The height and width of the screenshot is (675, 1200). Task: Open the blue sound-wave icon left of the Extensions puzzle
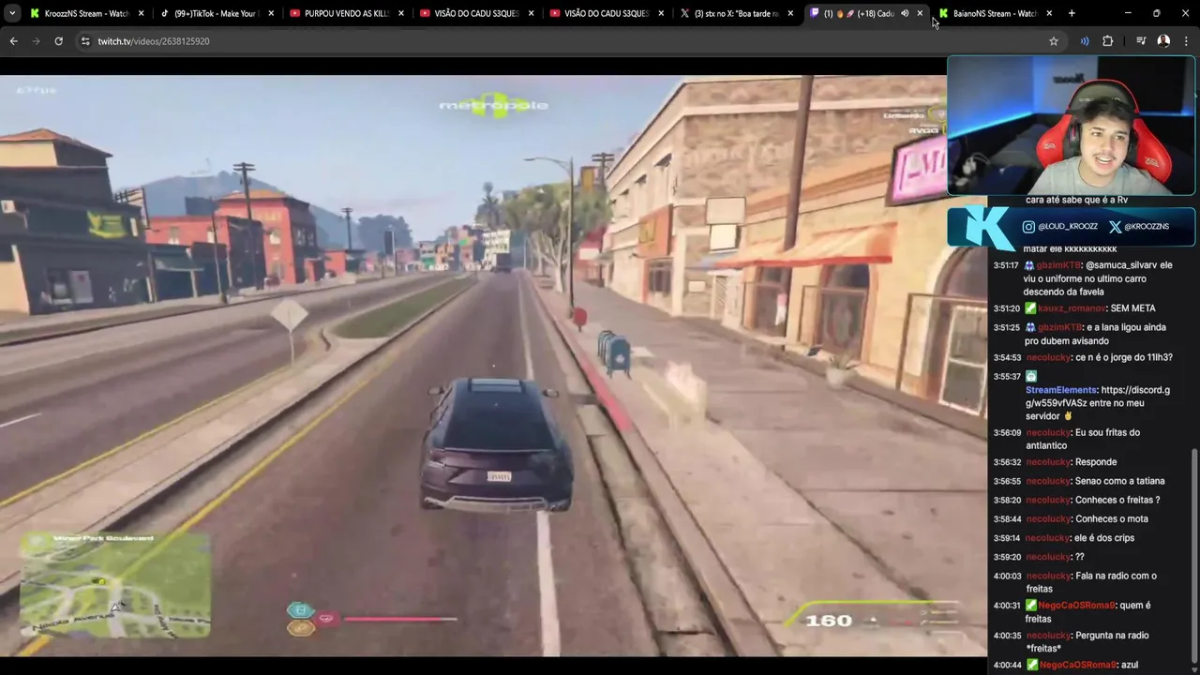[x=1085, y=41]
